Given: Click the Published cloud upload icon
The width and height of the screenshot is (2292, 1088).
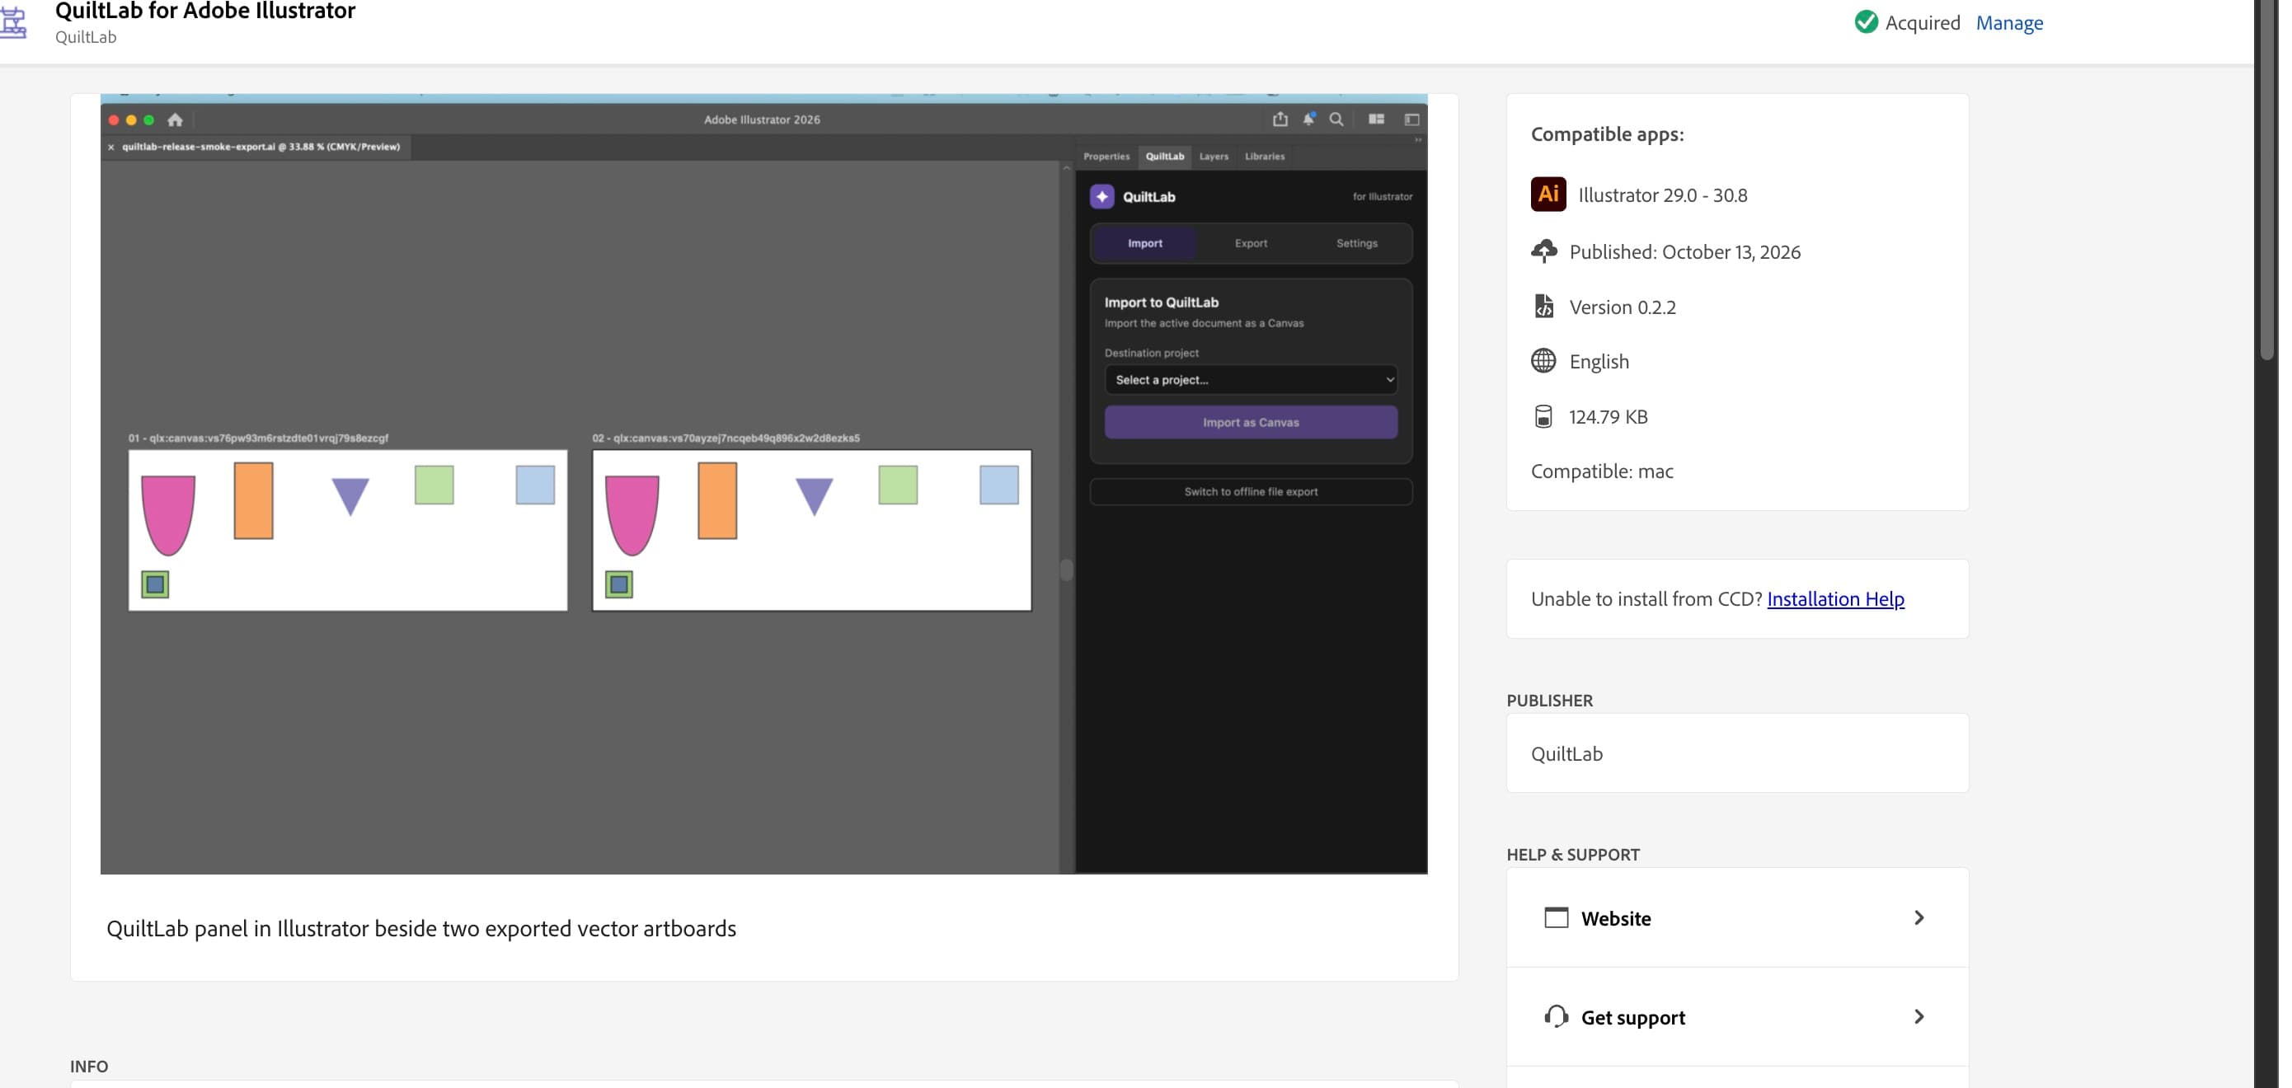Looking at the screenshot, I should point(1543,251).
